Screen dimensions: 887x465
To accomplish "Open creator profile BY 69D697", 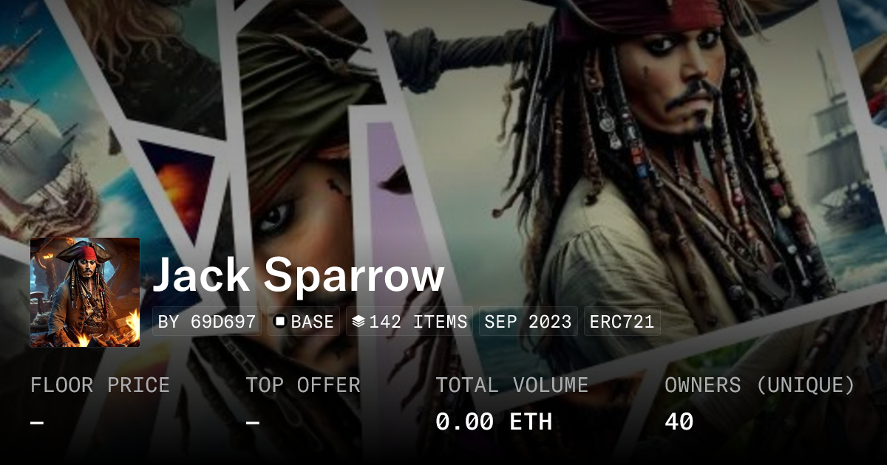I will tap(207, 322).
